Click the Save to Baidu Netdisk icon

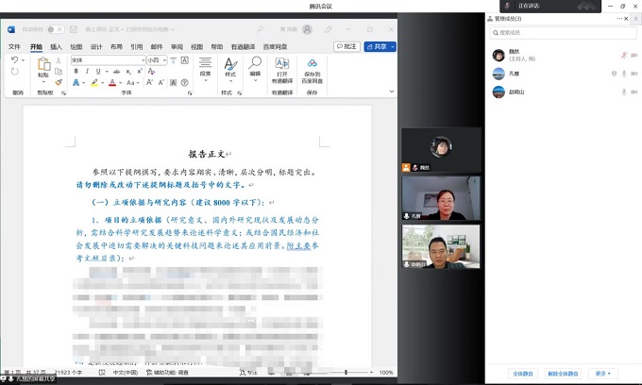point(312,69)
